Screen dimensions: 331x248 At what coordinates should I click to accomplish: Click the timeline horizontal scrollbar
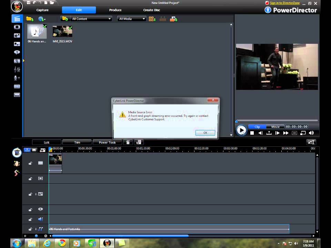(x=120, y=236)
